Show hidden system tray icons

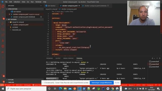(x=134, y=89)
